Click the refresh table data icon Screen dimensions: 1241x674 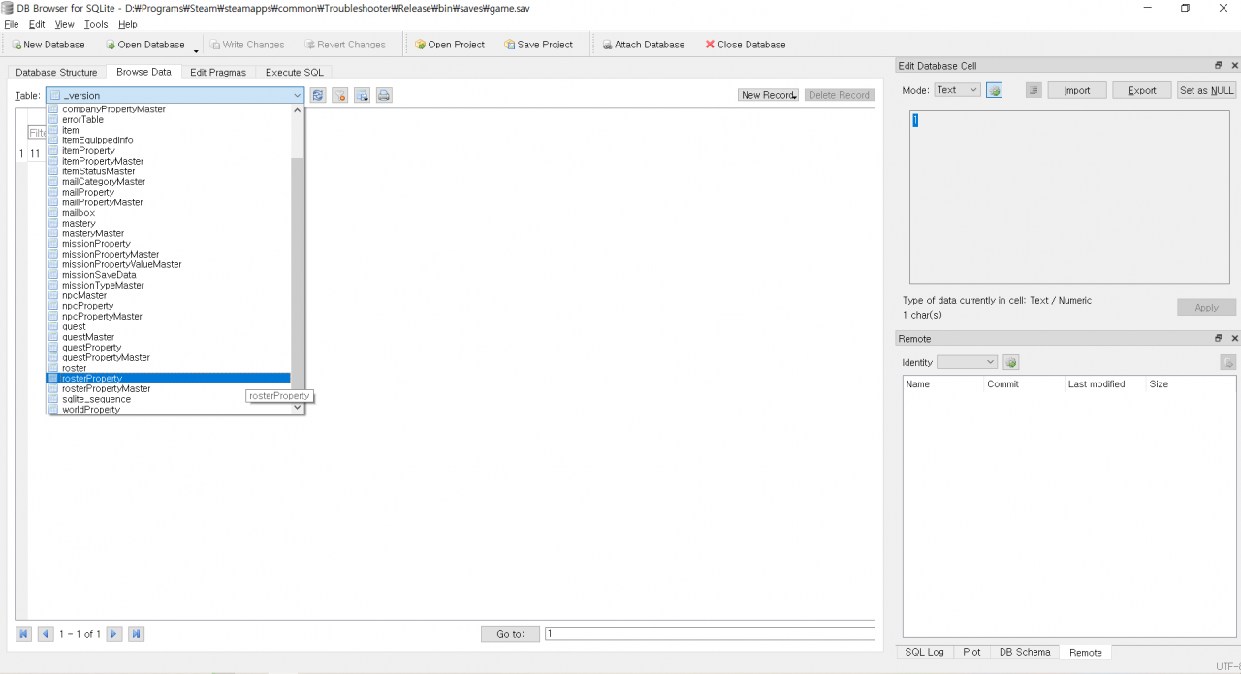(x=318, y=95)
